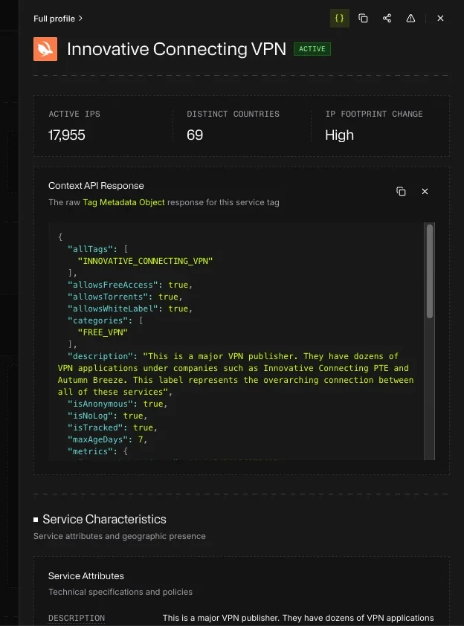
Task: Click the IP FOOTPRINT CHANGE label
Action: 374,114
